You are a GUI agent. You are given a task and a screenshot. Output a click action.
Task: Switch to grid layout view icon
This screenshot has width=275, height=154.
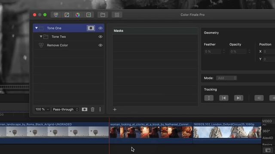[117, 15]
